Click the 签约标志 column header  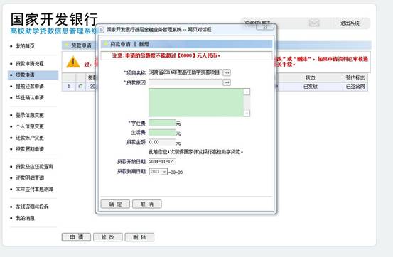click(x=355, y=77)
